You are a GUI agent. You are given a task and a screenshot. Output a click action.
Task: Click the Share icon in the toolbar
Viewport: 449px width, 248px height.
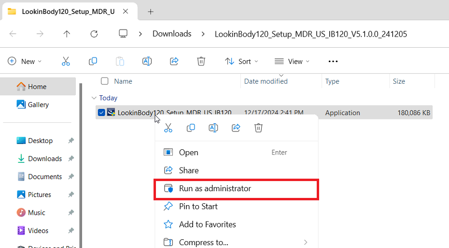(174, 61)
